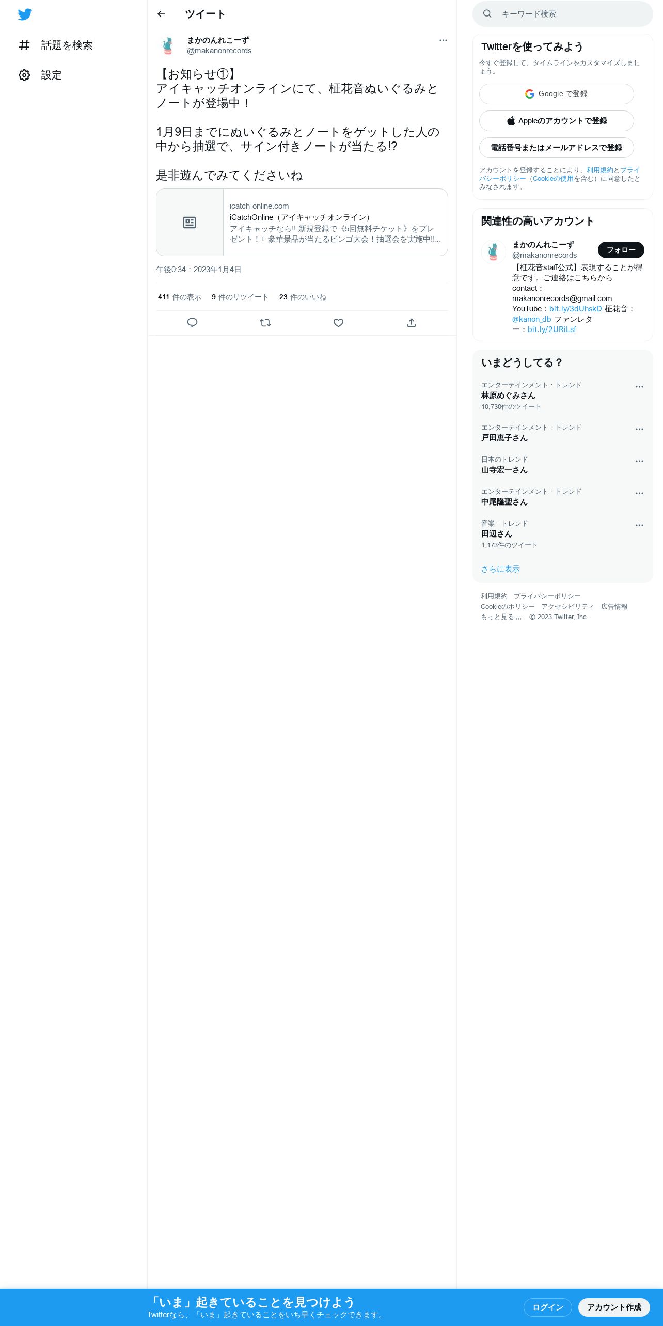
Task: Open the reply speech bubble icon
Action: point(192,323)
